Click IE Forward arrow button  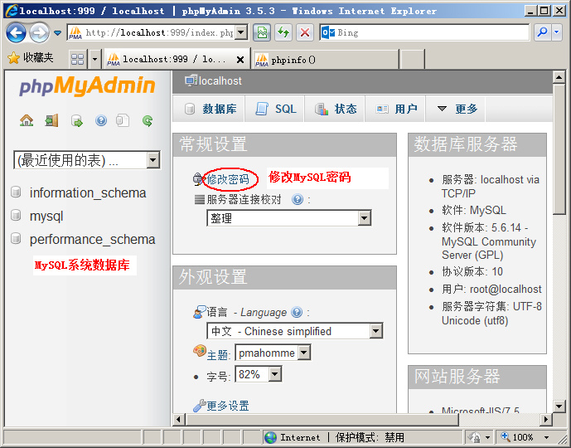[x=39, y=33]
